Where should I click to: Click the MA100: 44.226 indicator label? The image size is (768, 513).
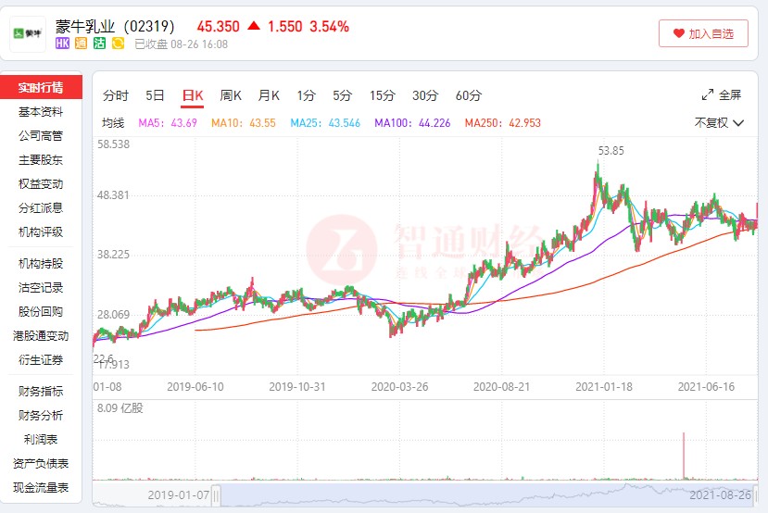coord(412,123)
